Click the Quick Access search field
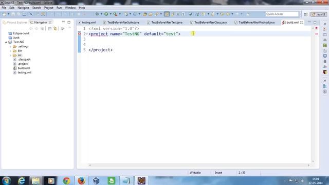This screenshot has width=329, height=185. [282, 14]
